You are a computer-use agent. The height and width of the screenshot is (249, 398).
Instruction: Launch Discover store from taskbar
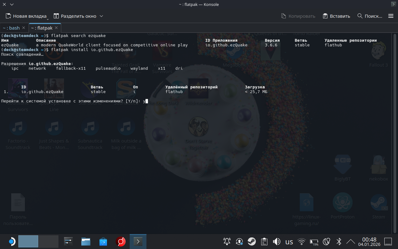click(x=103, y=242)
